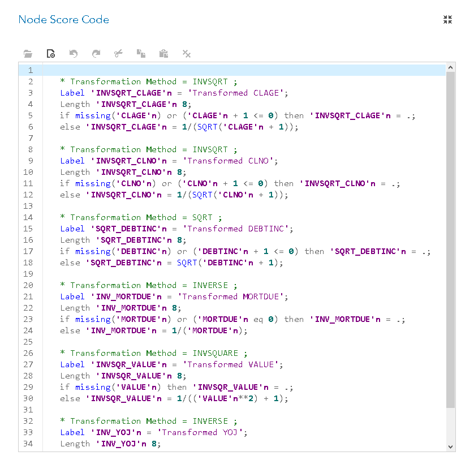Collapse the Node Score Code window
Viewport: 474px width, 460px height.
click(x=447, y=19)
